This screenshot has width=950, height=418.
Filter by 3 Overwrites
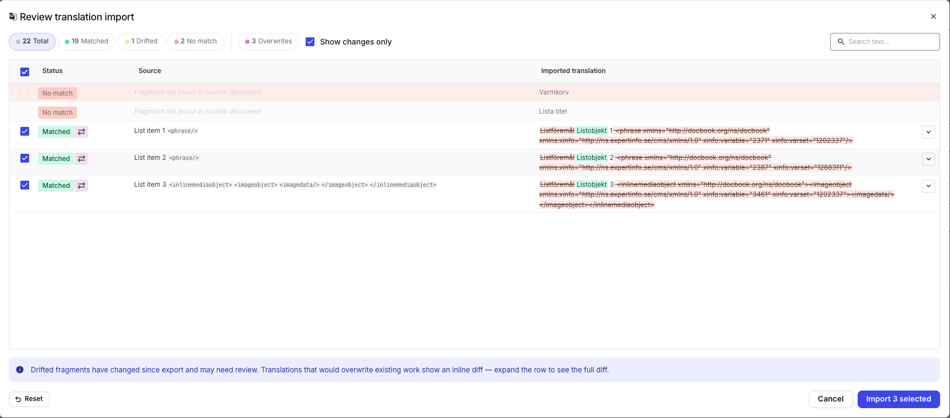point(268,42)
